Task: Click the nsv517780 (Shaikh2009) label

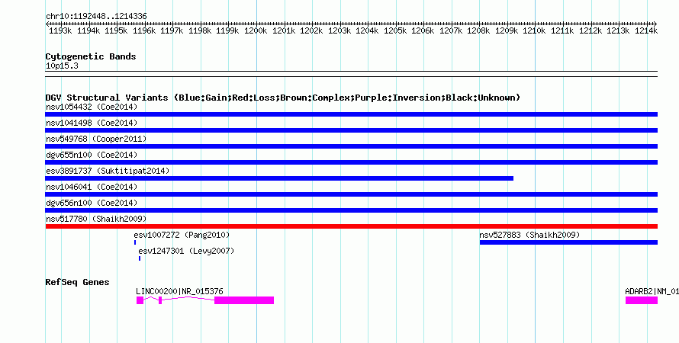Action: pyautogui.click(x=96, y=219)
